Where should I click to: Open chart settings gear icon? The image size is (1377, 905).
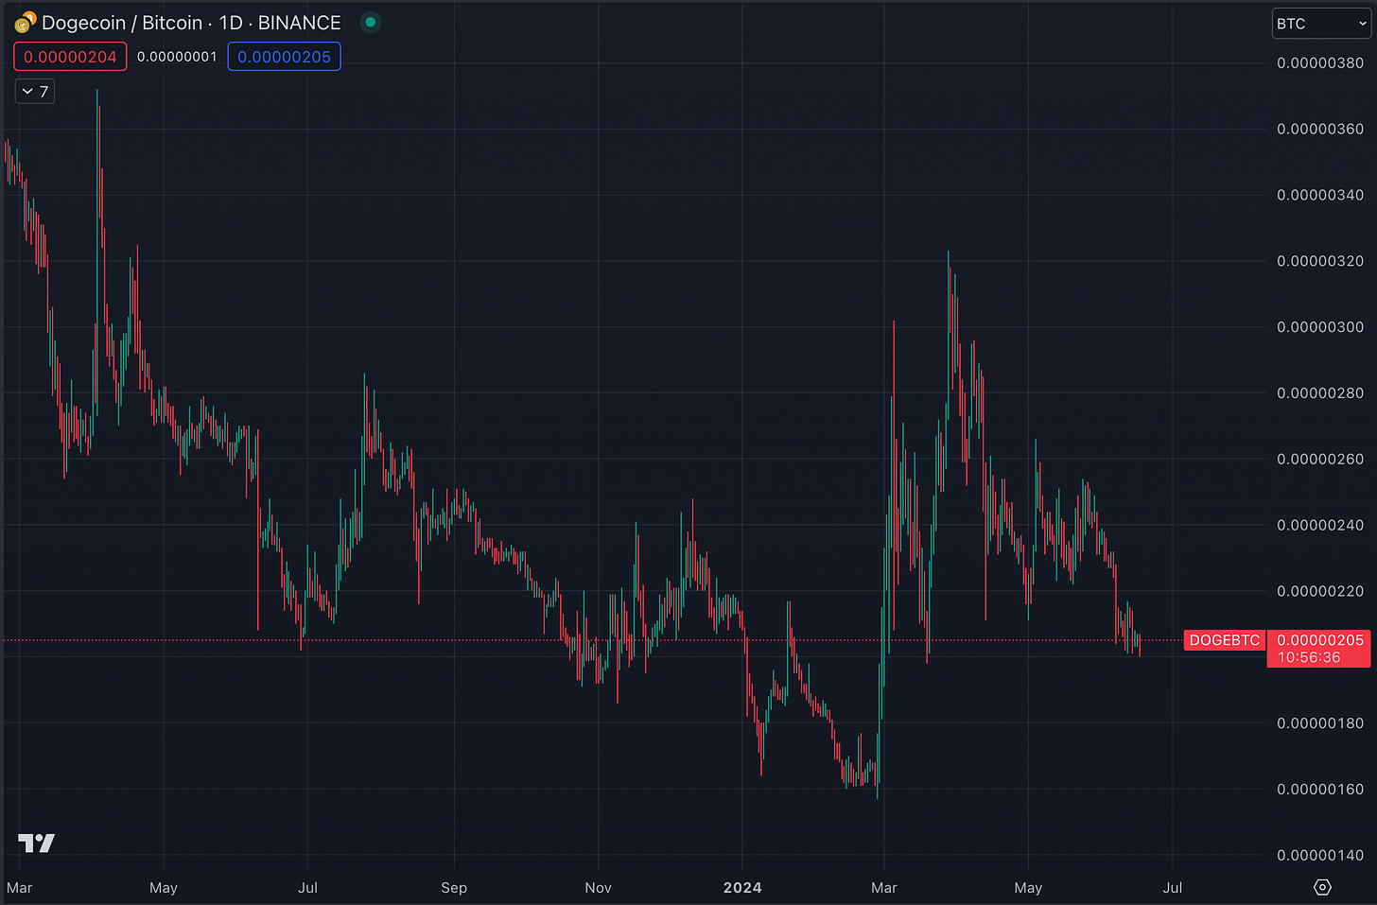tap(1323, 887)
